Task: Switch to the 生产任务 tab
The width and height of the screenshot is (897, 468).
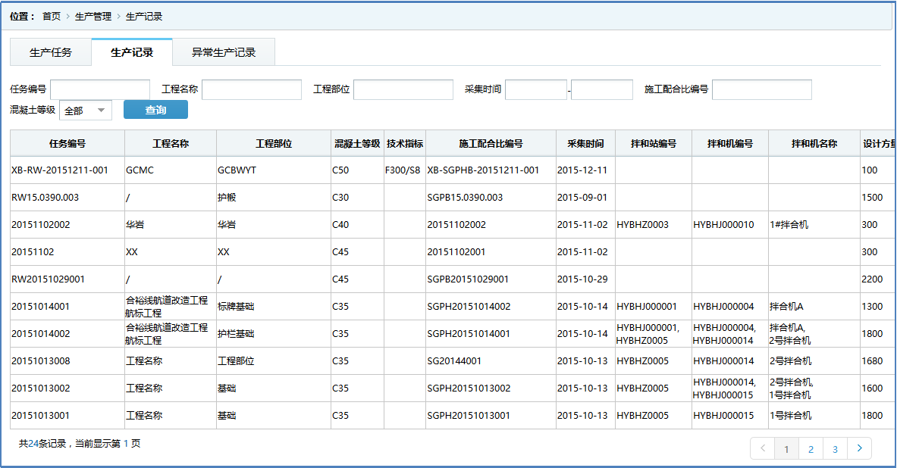Action: [51, 52]
